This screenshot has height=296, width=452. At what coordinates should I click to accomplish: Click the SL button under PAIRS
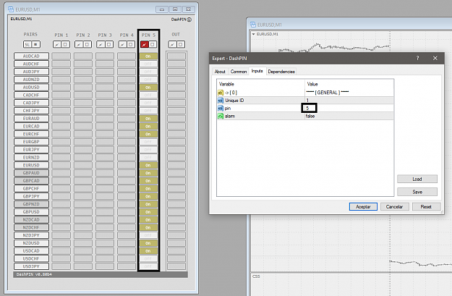(x=27, y=44)
